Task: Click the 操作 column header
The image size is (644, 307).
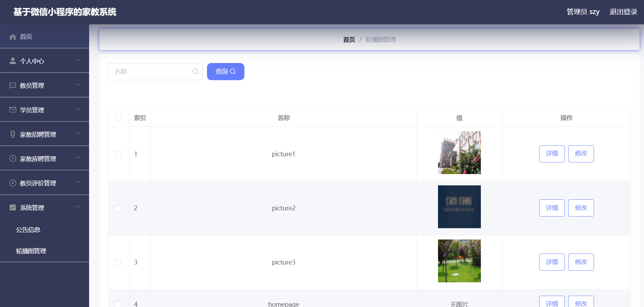Action: point(566,118)
